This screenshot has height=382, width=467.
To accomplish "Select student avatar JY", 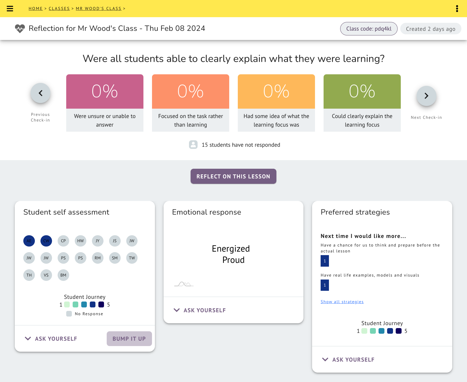I will pos(98,241).
